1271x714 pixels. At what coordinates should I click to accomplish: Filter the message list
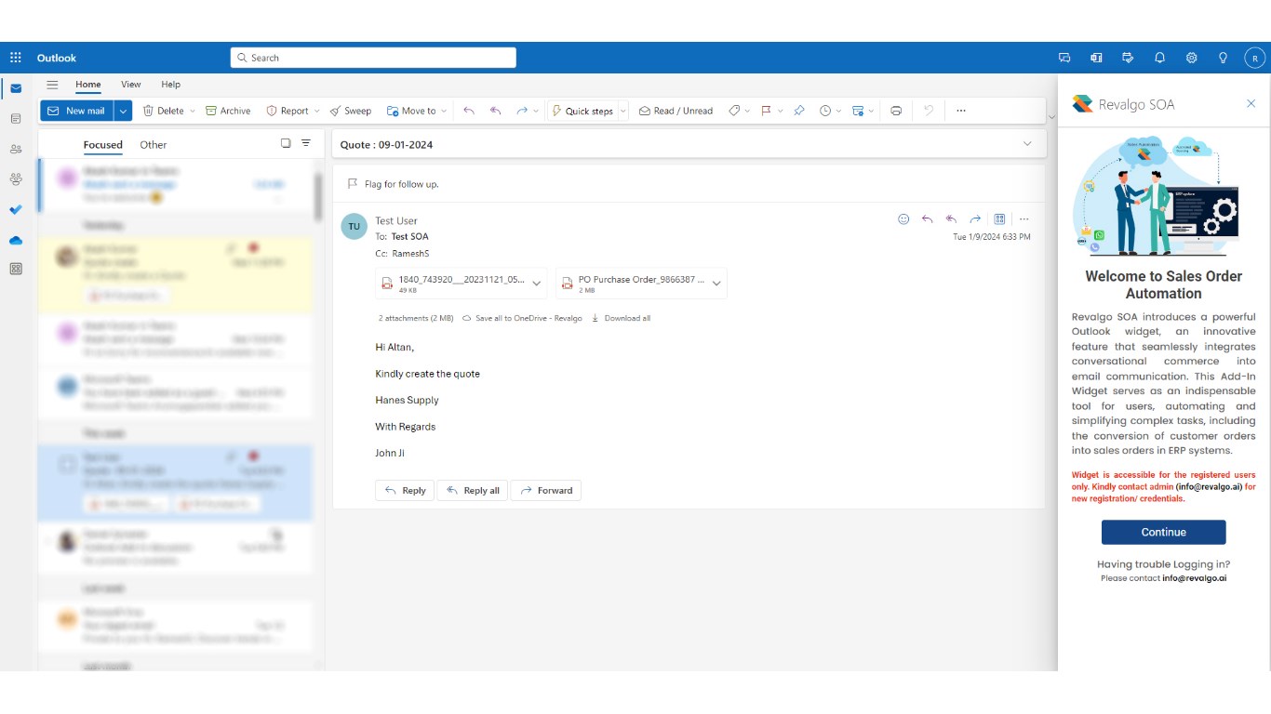[x=306, y=143]
